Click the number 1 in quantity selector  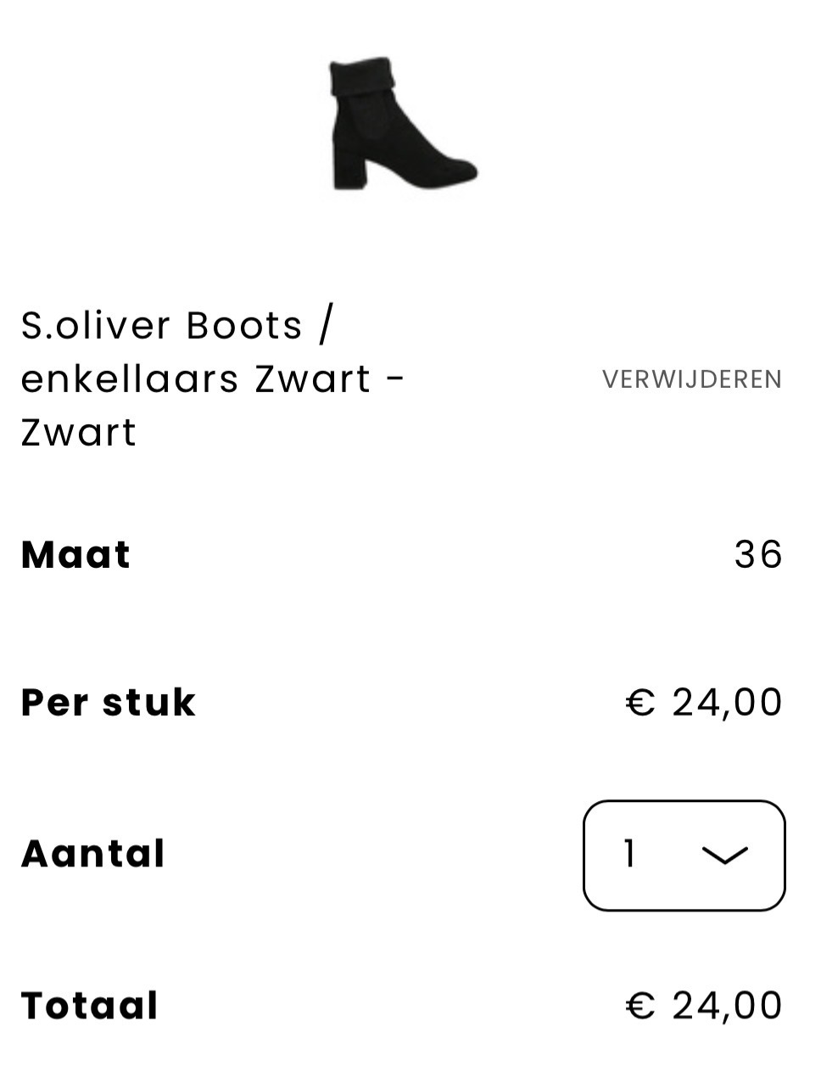pyautogui.click(x=629, y=854)
